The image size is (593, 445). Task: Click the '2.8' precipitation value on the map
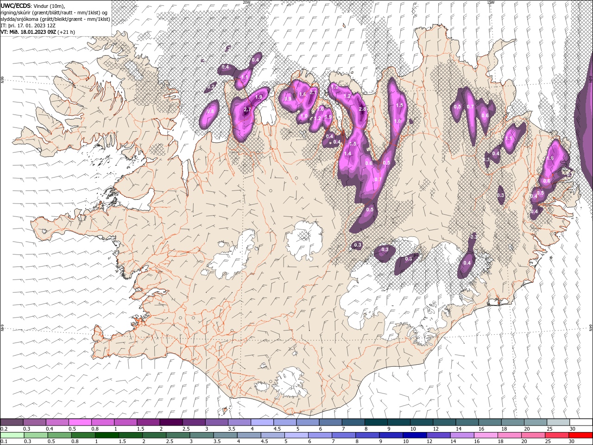pos(363,109)
